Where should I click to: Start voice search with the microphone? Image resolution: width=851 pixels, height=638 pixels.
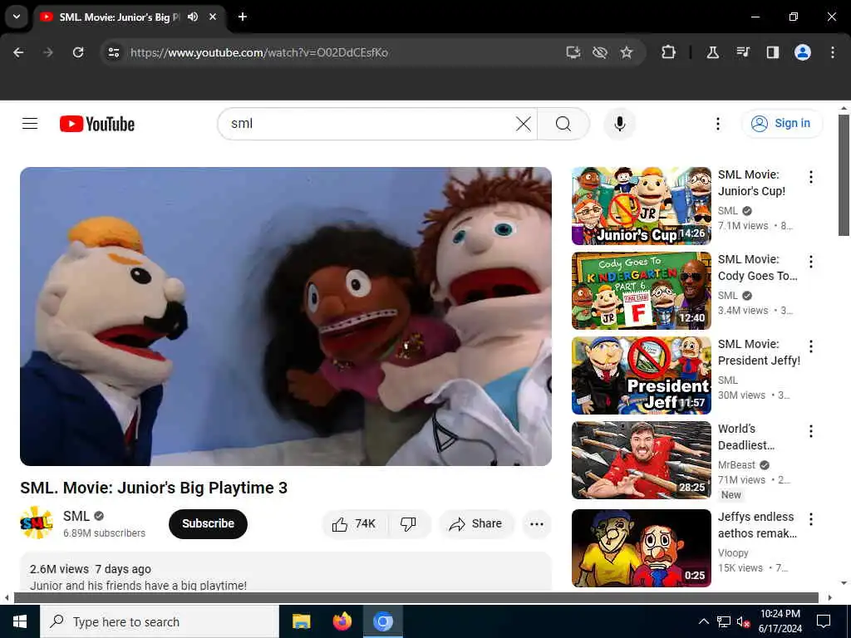619,124
